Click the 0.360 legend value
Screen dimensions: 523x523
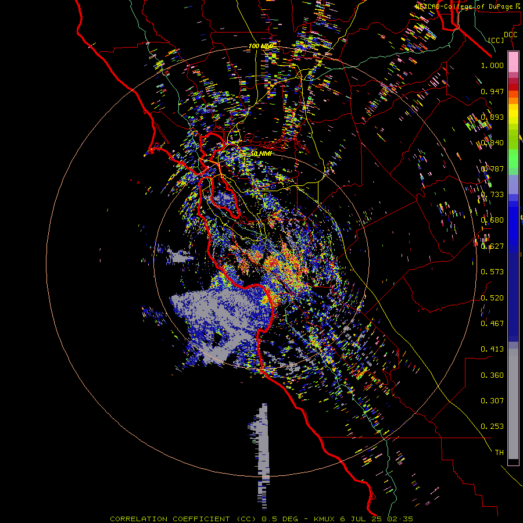[492, 375]
